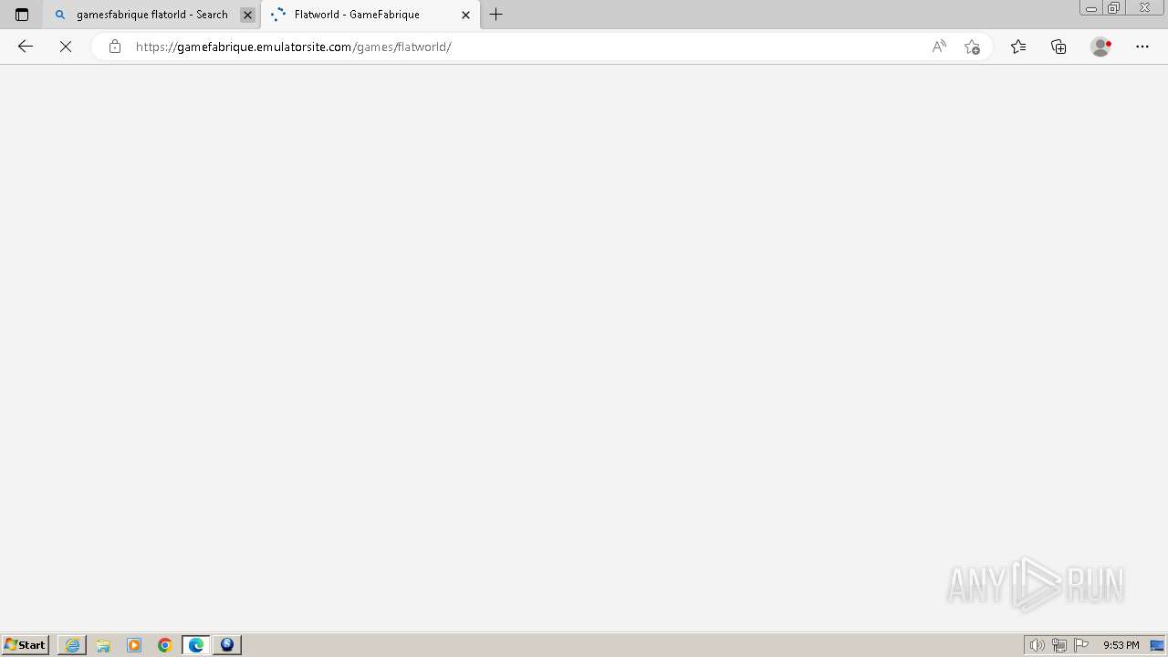The height and width of the screenshot is (657, 1168).
Task: Launch Google Chrome from taskbar
Action: coord(165,645)
